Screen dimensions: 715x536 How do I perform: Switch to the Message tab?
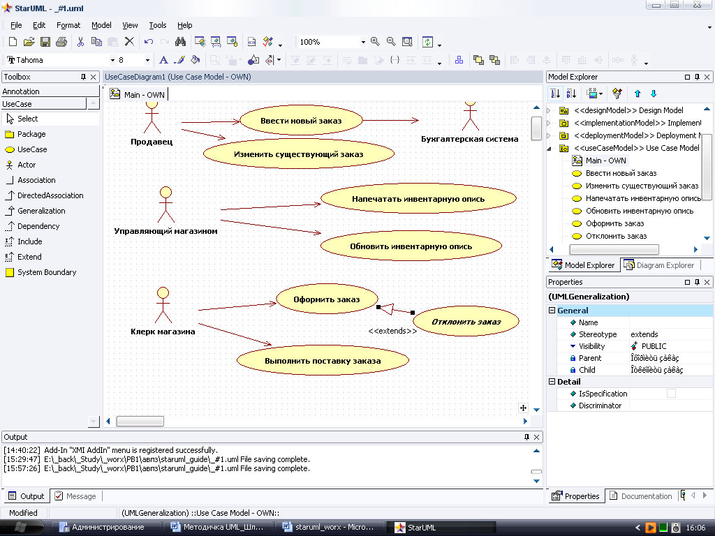[x=75, y=496]
